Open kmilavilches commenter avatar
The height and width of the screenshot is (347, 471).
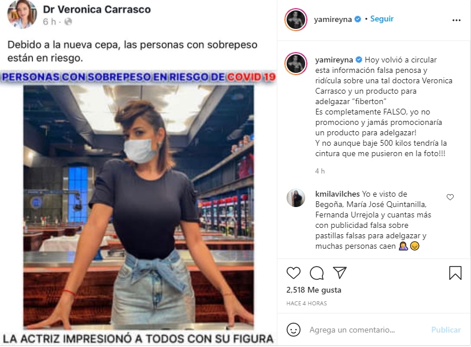[x=296, y=198]
